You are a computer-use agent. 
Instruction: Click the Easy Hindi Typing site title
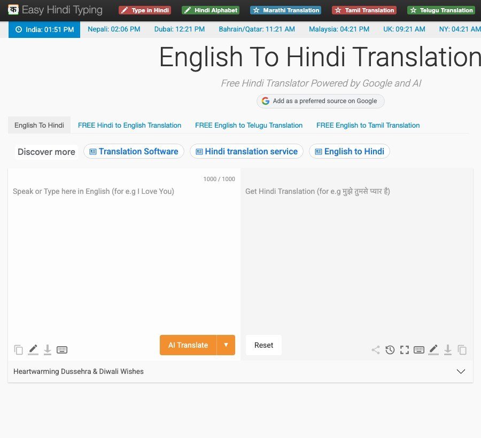(62, 10)
